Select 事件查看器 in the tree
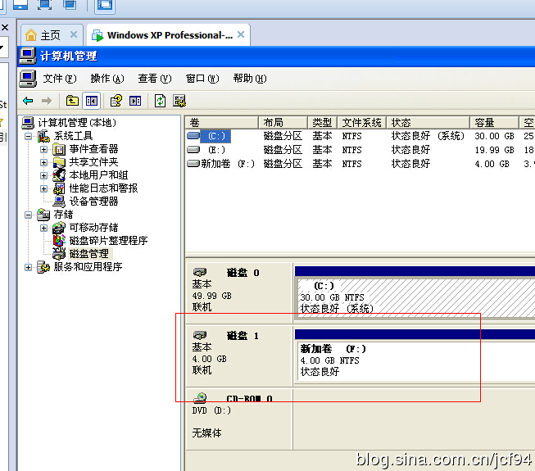The width and height of the screenshot is (535, 471). [94, 149]
